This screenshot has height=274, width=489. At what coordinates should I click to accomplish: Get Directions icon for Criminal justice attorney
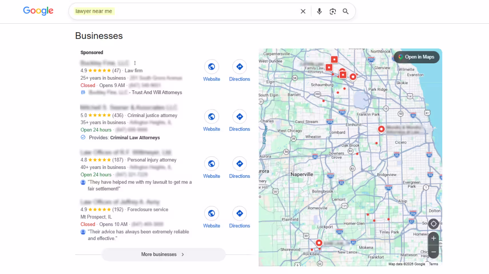click(239, 116)
